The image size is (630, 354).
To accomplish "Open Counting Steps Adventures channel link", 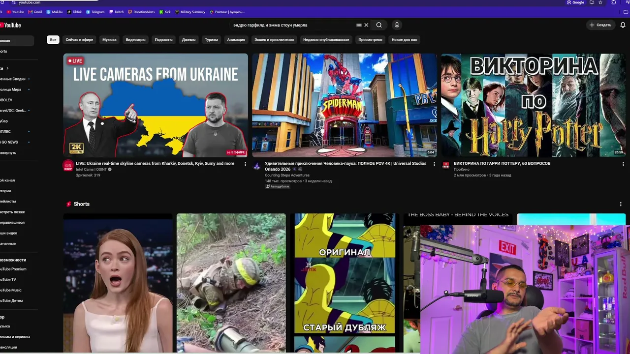I will click(x=287, y=175).
